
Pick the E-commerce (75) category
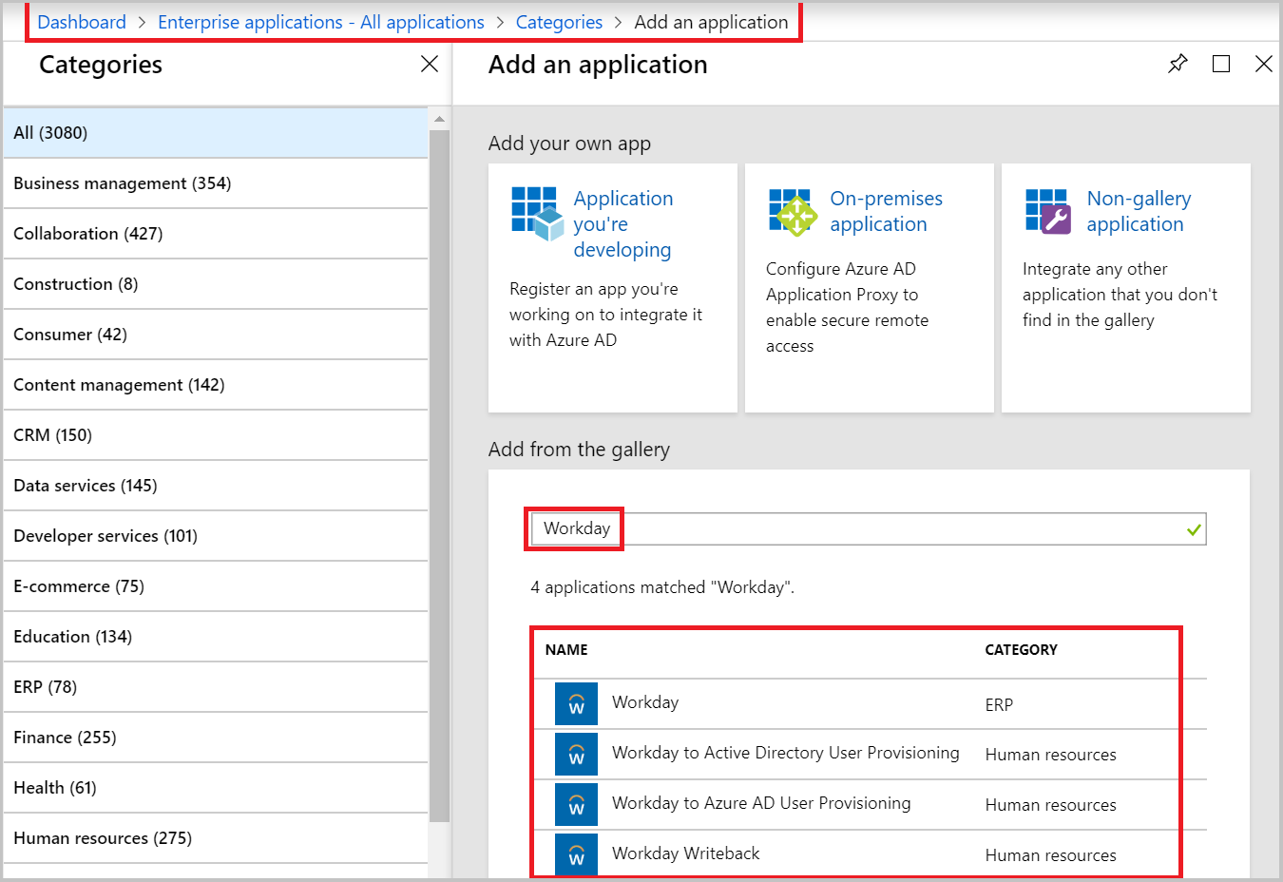coord(216,586)
